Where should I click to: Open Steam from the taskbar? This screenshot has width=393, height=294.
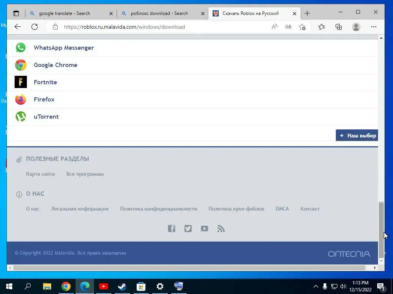(122, 286)
